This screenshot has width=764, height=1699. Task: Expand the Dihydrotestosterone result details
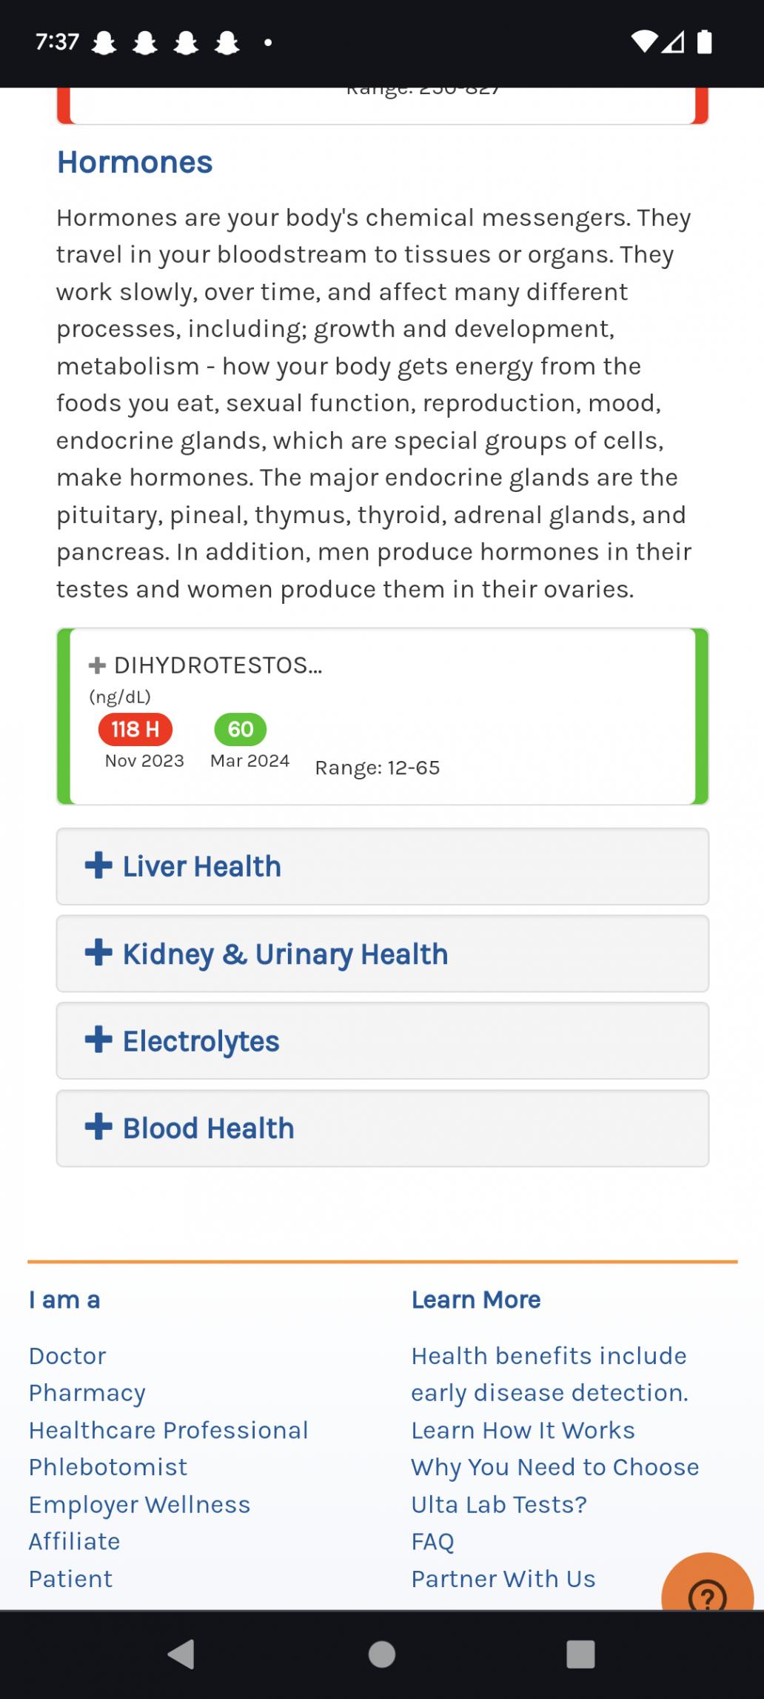point(205,665)
